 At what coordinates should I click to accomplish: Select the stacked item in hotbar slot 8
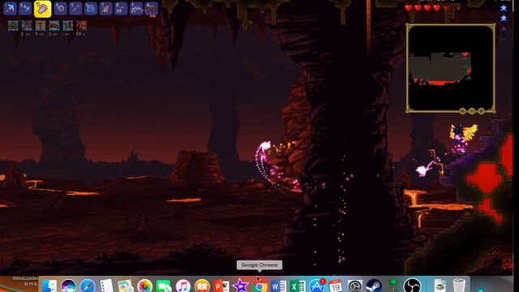[x=121, y=8]
